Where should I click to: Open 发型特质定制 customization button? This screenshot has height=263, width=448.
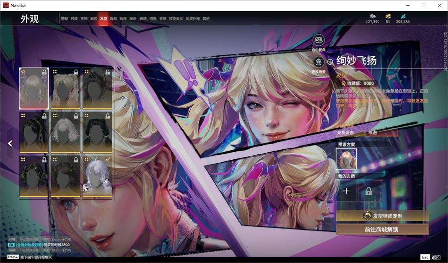(382, 216)
